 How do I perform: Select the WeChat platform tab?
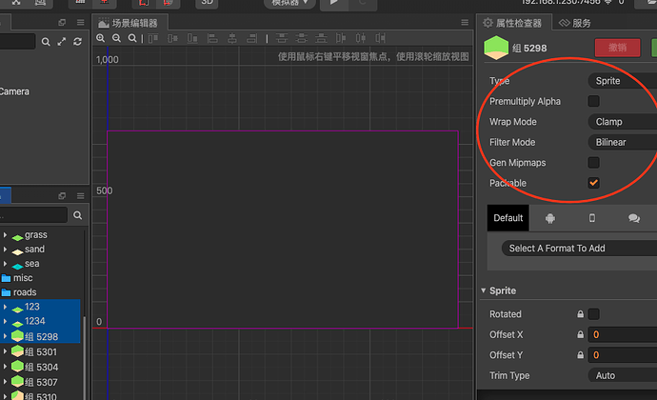coord(634,218)
